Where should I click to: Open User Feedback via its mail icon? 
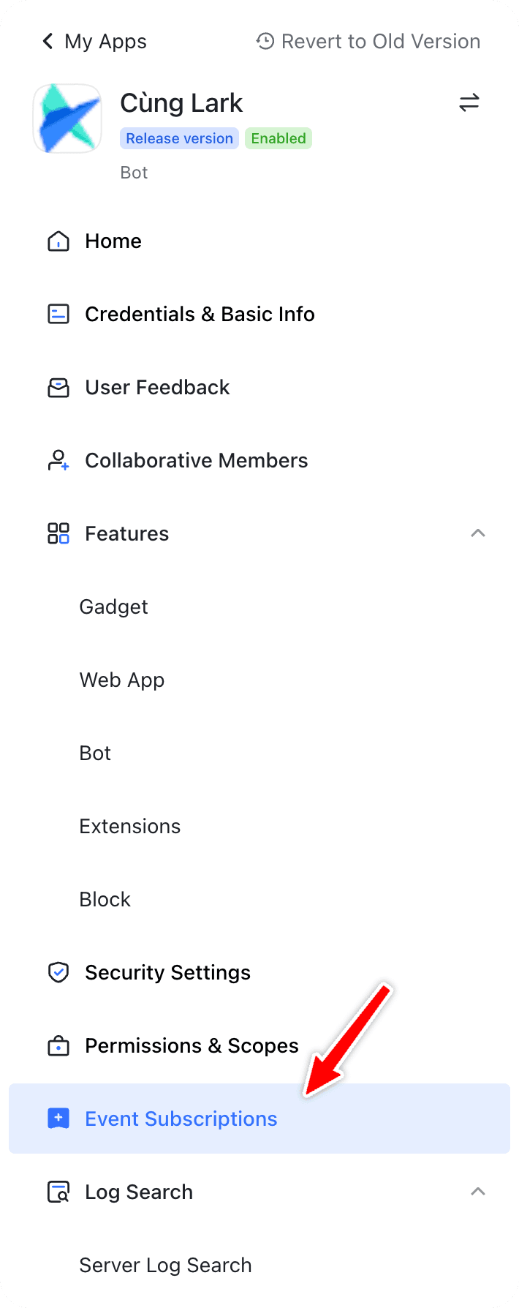click(x=58, y=387)
